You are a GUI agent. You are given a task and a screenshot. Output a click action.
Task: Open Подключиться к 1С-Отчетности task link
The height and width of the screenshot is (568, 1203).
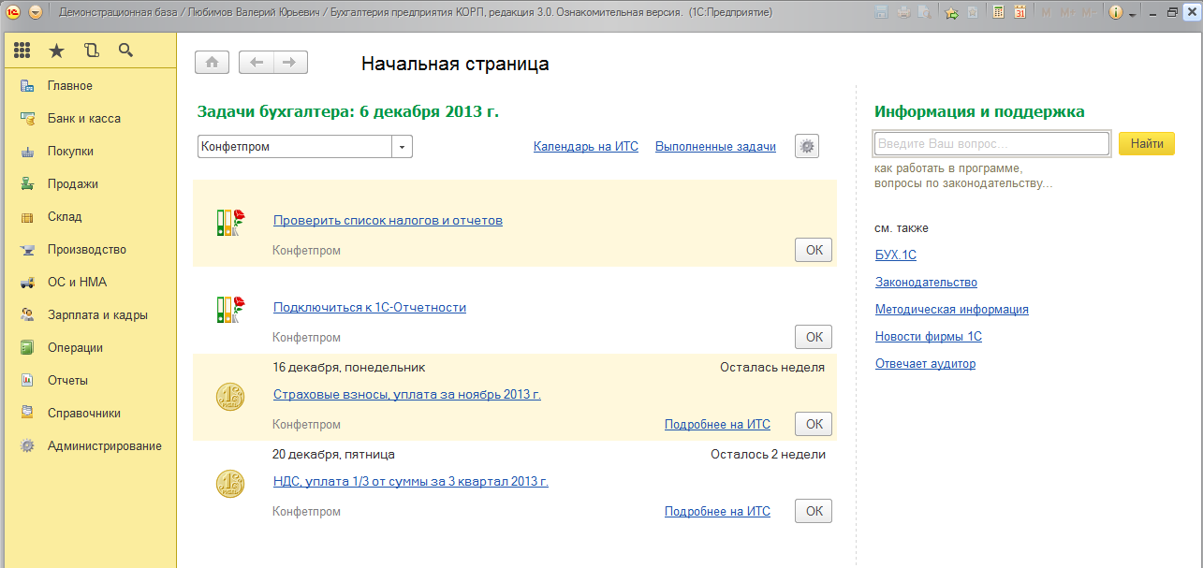pos(370,308)
